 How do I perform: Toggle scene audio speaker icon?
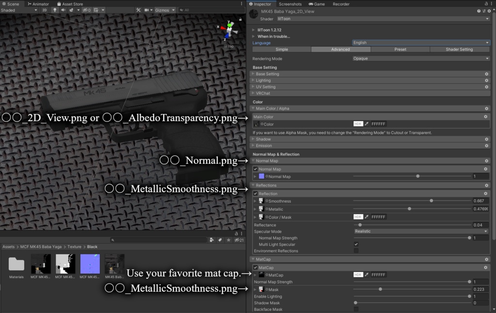pos(63,10)
